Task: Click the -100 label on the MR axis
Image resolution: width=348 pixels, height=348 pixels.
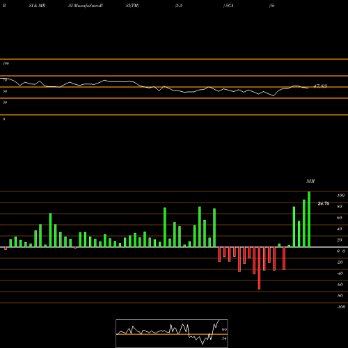Action: coord(340,307)
